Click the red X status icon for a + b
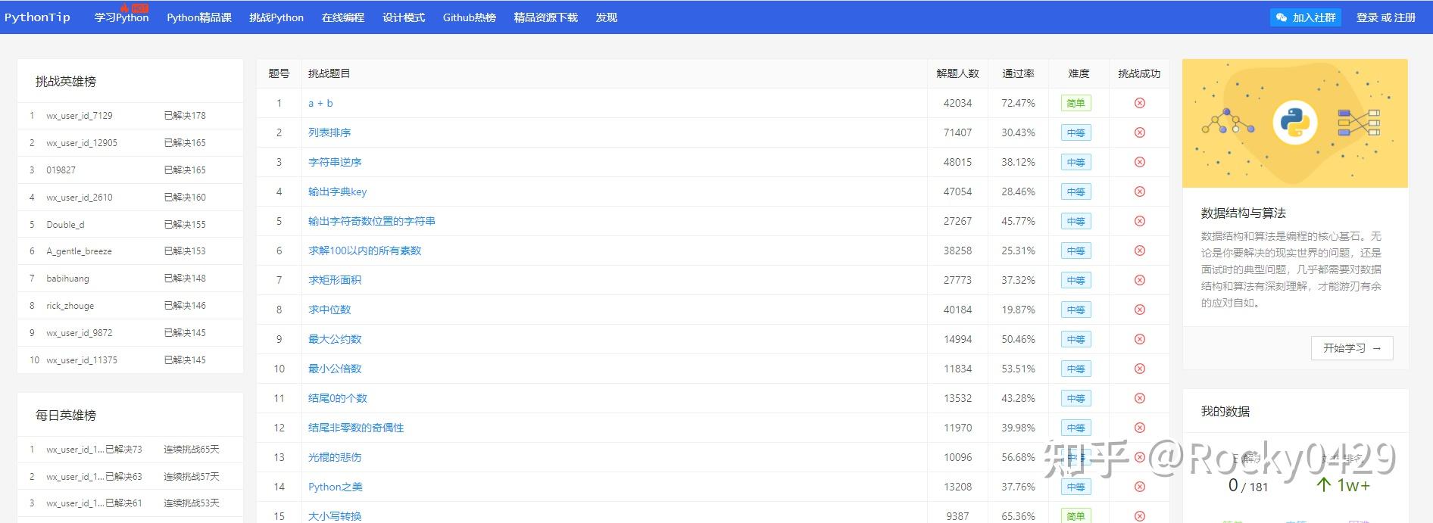Screen dimensions: 1433x523 click(1139, 103)
